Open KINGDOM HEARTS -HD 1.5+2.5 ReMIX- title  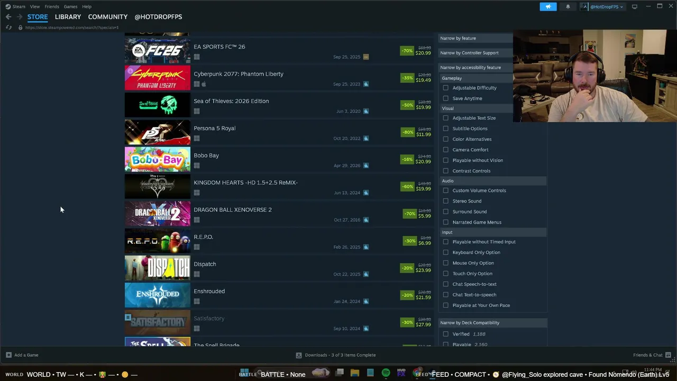246,183
